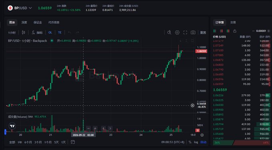Click the crosshair plus icon on price axis
The image size is (272, 150).
[192, 106]
